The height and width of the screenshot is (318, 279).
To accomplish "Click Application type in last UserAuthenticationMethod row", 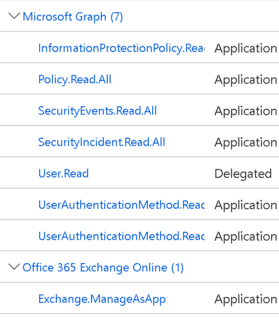I will [x=246, y=237].
